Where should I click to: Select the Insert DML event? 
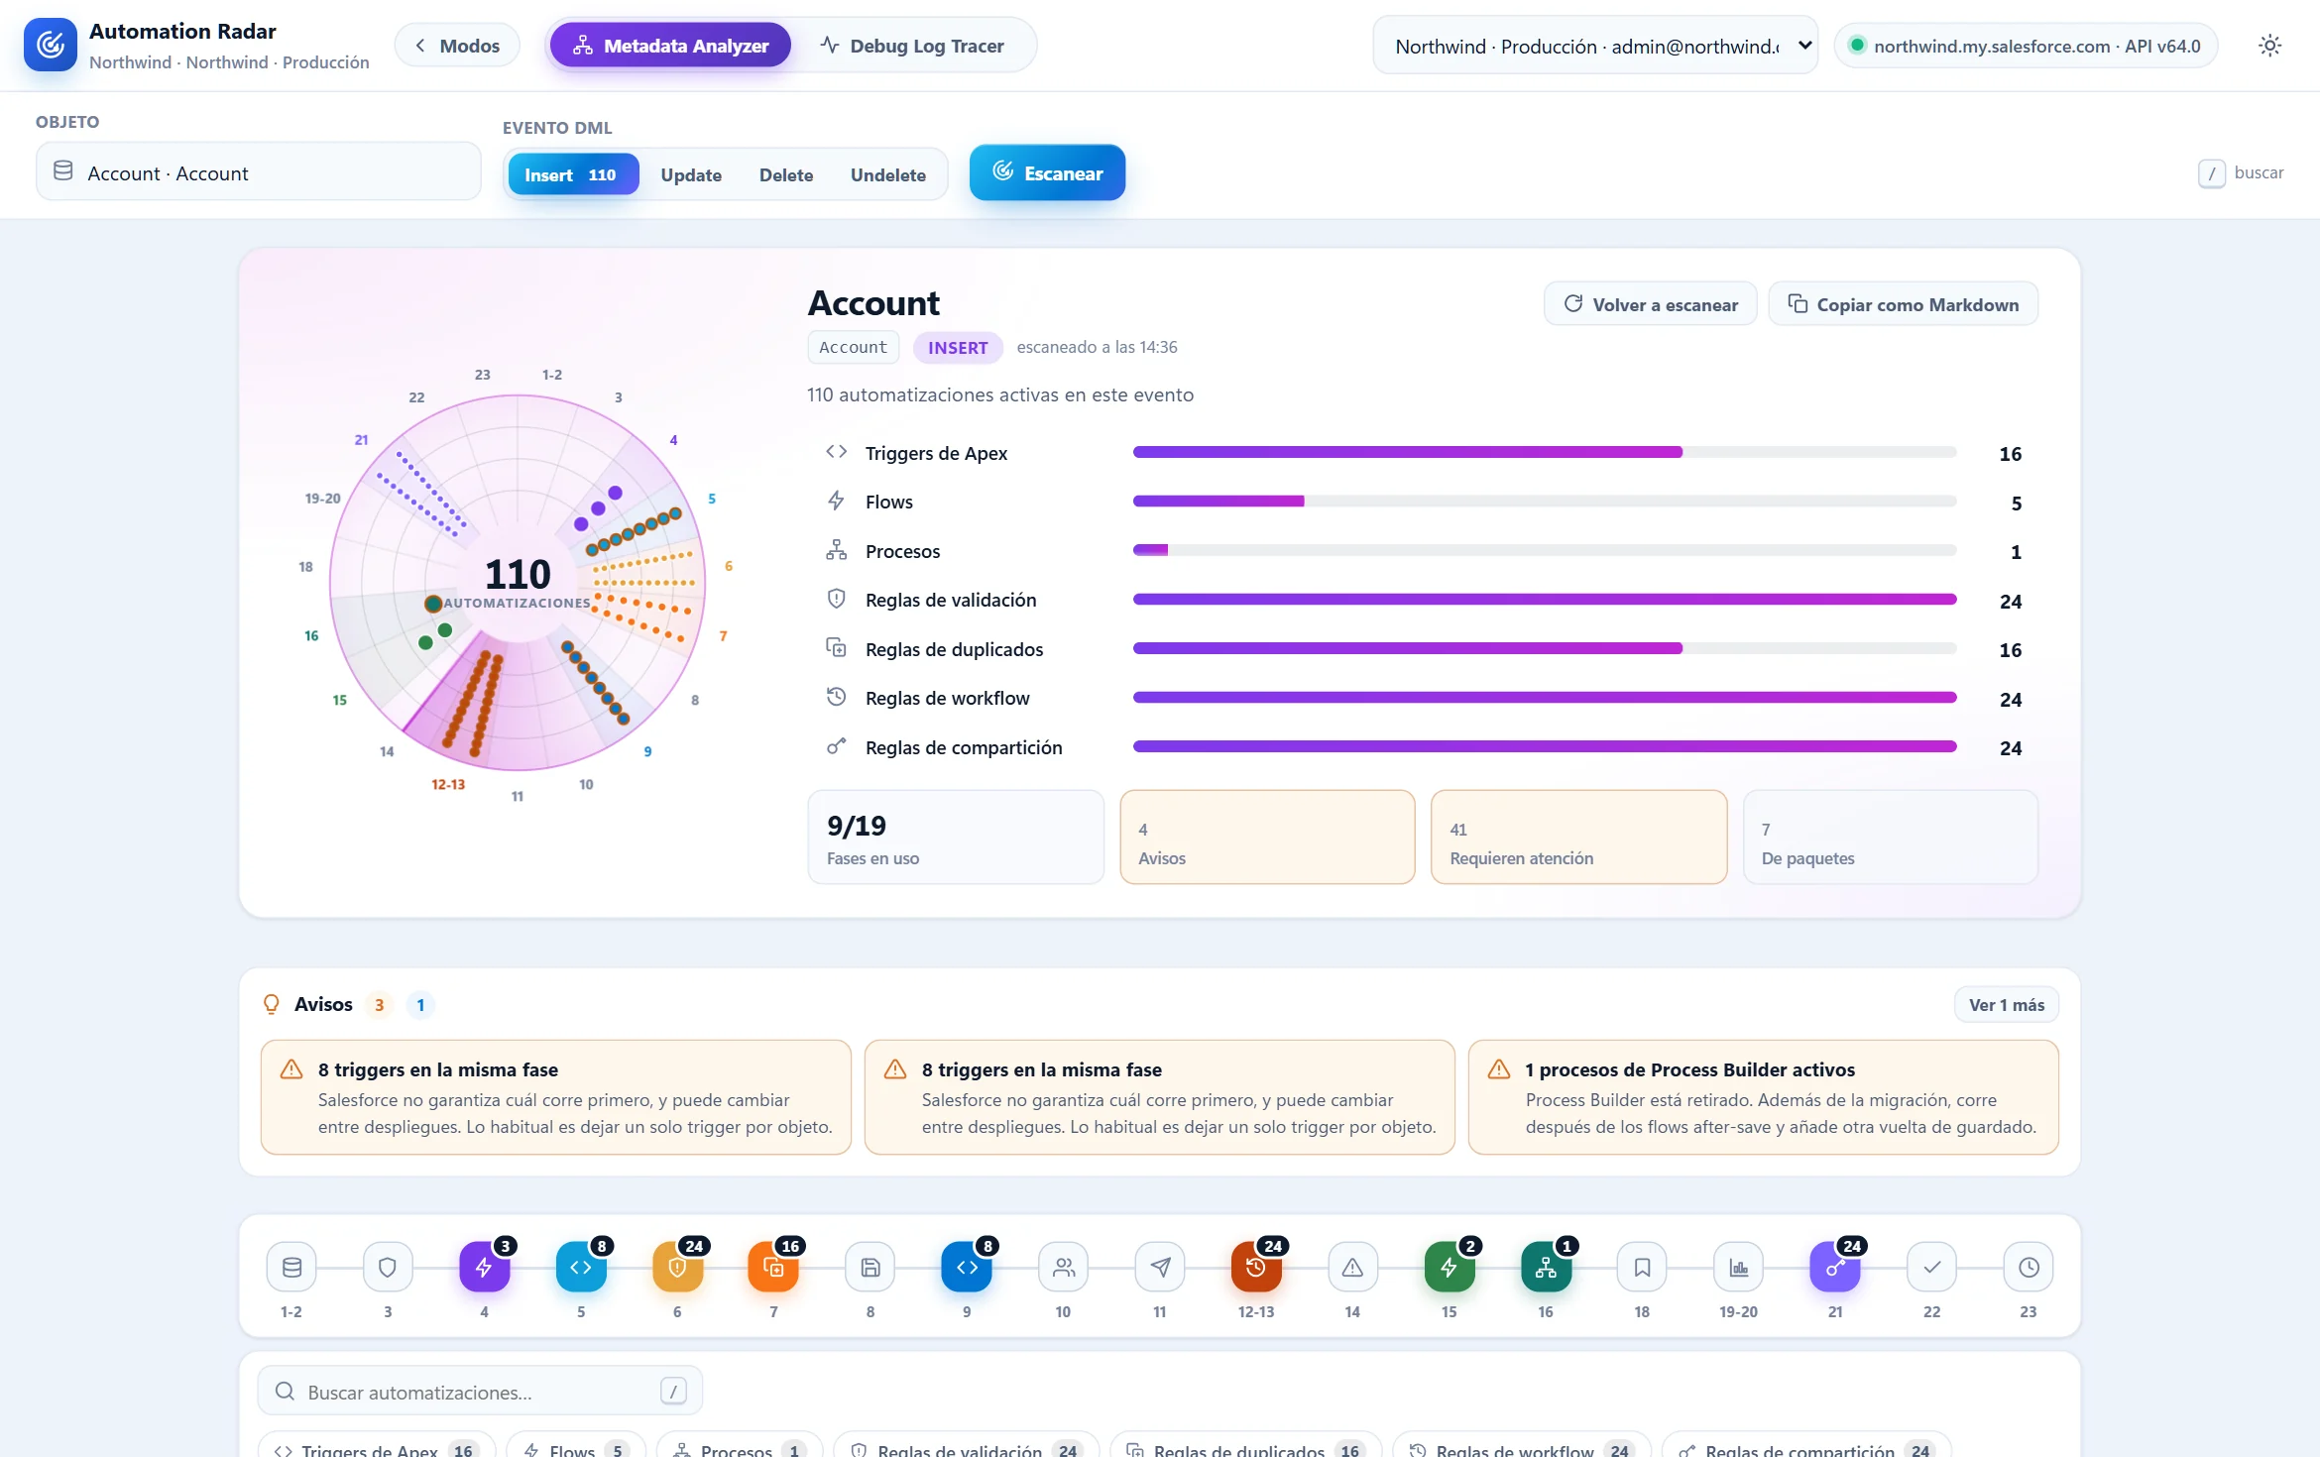click(573, 174)
